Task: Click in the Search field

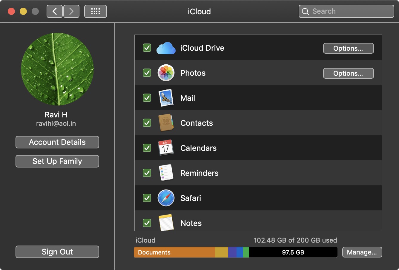Action: pos(346,12)
